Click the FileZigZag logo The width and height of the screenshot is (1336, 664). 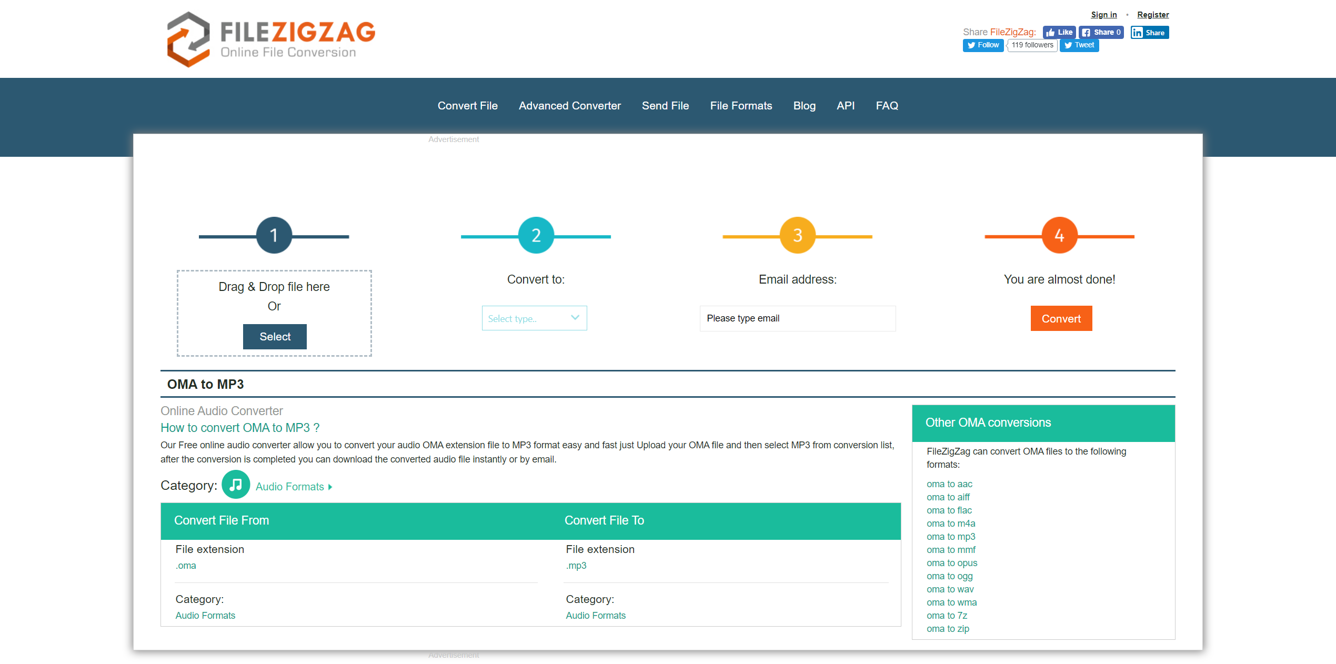click(x=271, y=39)
